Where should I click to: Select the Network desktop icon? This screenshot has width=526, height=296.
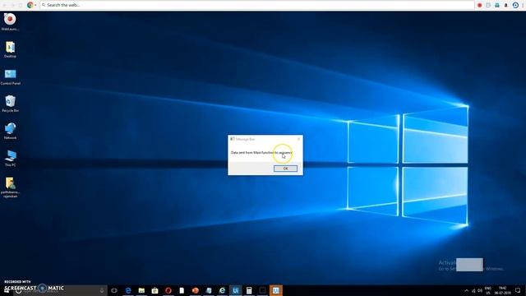point(10,131)
